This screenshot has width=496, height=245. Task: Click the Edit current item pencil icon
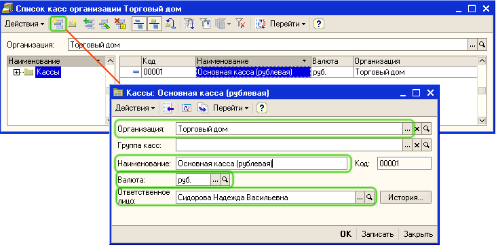tap(104, 24)
